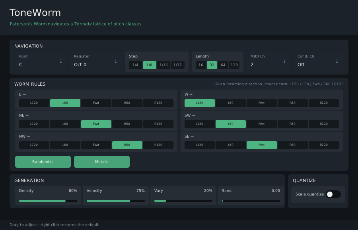Choose R60 for the NW rule

pyautogui.click(x=127, y=145)
